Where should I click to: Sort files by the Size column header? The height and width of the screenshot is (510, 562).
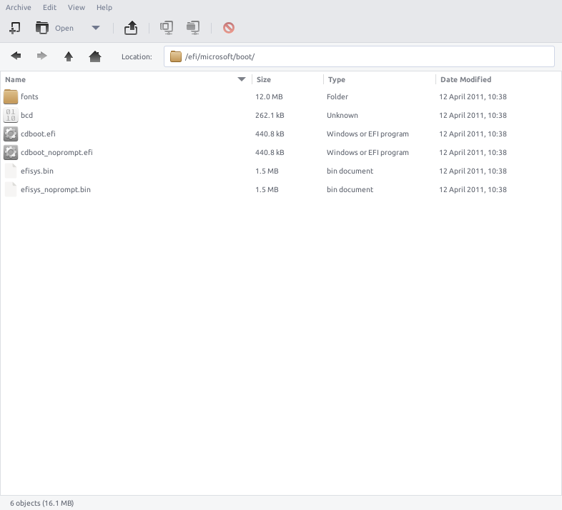pos(286,79)
